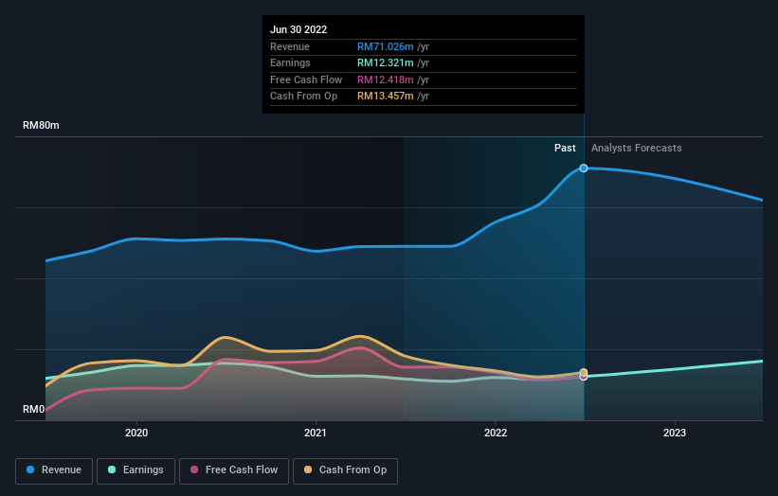
Task: Click the 2021 x-axis label
Action: 316,433
